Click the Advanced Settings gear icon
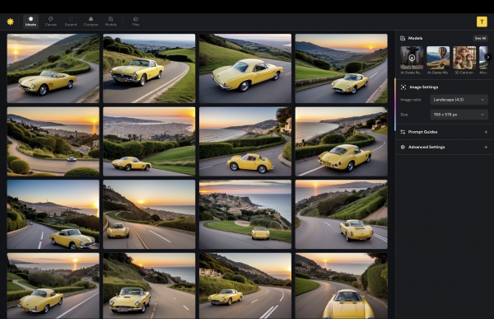 coord(403,147)
